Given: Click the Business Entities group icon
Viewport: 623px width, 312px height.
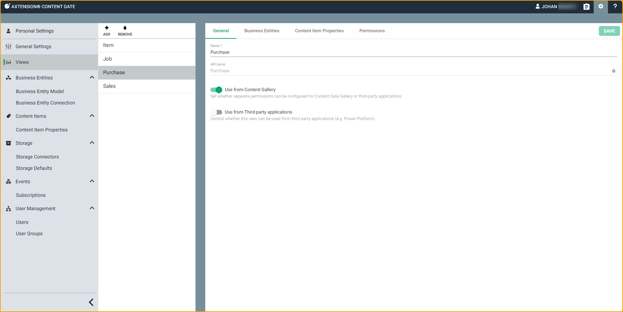Looking at the screenshot, I should tap(9, 78).
